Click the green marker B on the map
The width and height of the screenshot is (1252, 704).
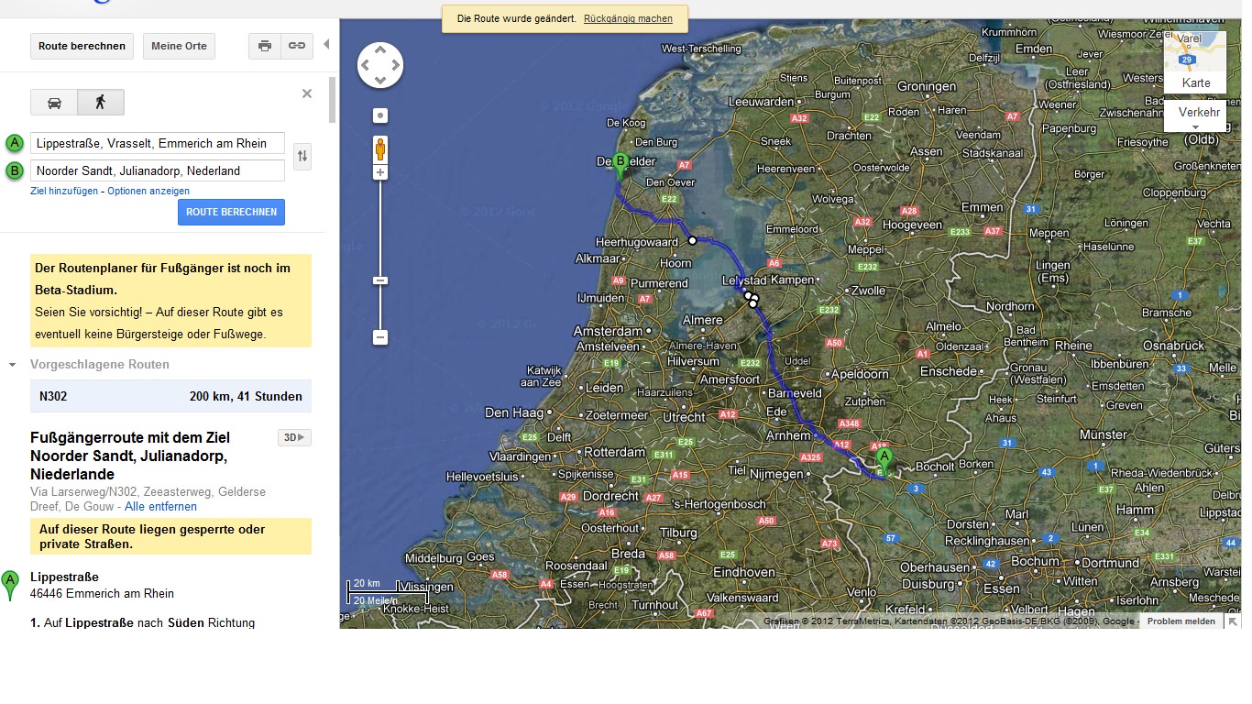pyautogui.click(x=621, y=167)
